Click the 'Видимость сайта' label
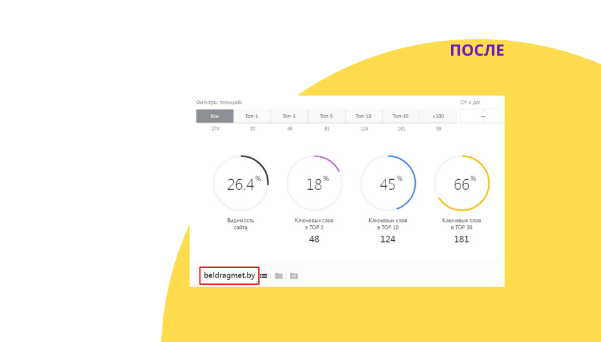This screenshot has height=342, width=601. point(241,224)
